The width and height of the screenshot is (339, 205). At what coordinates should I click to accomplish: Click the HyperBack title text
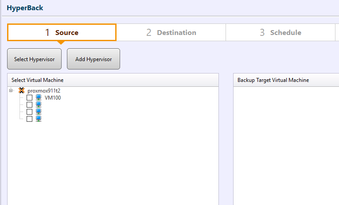[25, 8]
